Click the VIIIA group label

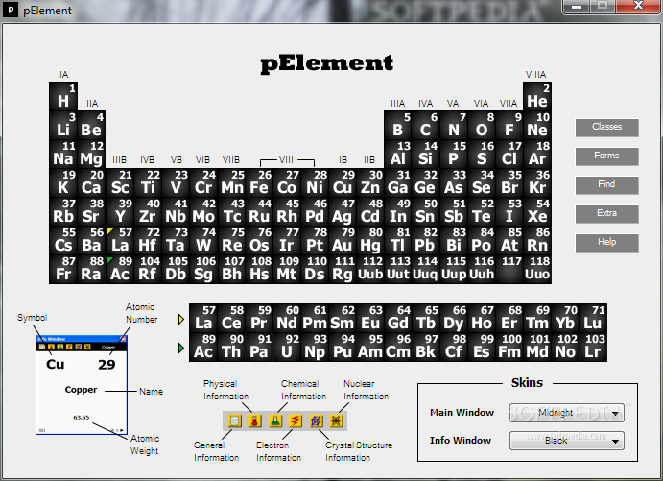point(535,75)
